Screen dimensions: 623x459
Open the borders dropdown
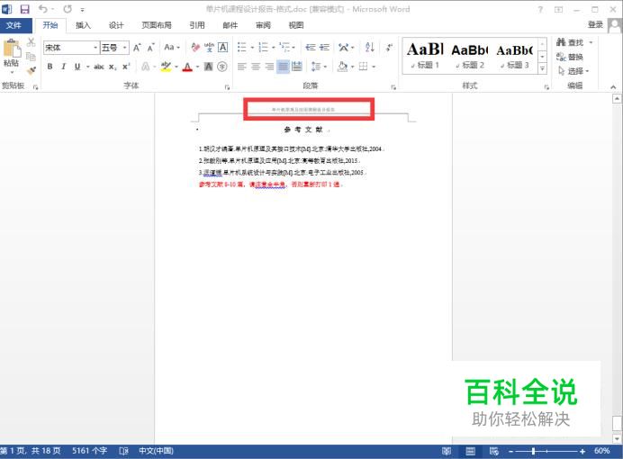(374, 67)
